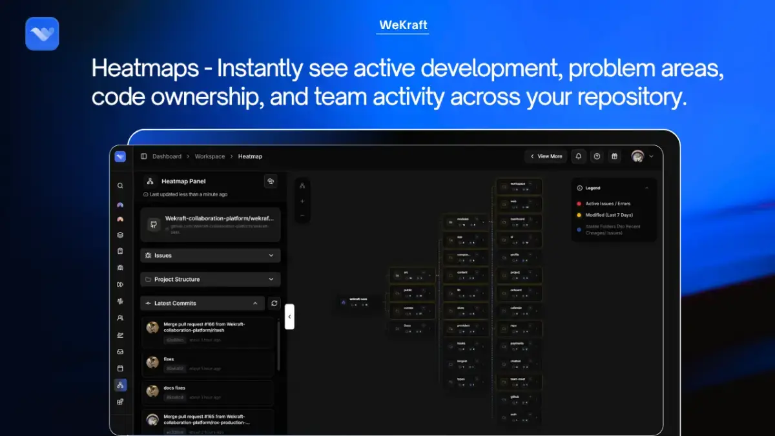Click the View More button
This screenshot has width=775, height=436.
click(546, 156)
